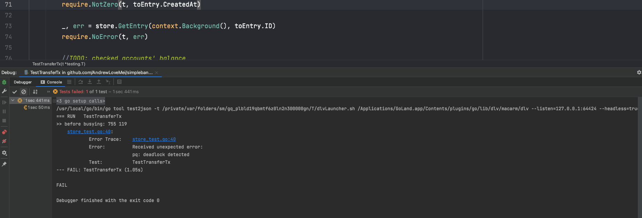Select the child test result 1 sec 50 ms
Screen dimensions: 642x218
pos(37,107)
